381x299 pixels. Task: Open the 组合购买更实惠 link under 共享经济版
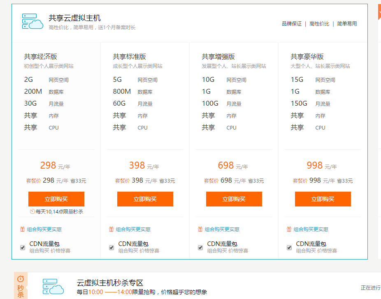[x=44, y=229]
